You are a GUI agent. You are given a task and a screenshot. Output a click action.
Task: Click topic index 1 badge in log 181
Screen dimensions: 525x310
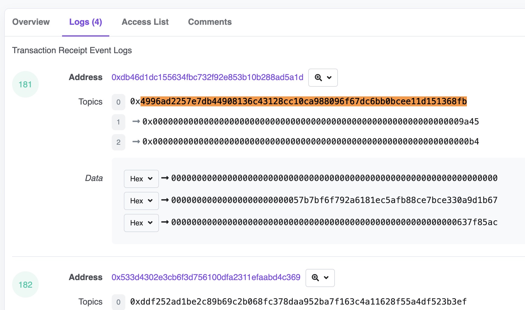pyautogui.click(x=118, y=122)
